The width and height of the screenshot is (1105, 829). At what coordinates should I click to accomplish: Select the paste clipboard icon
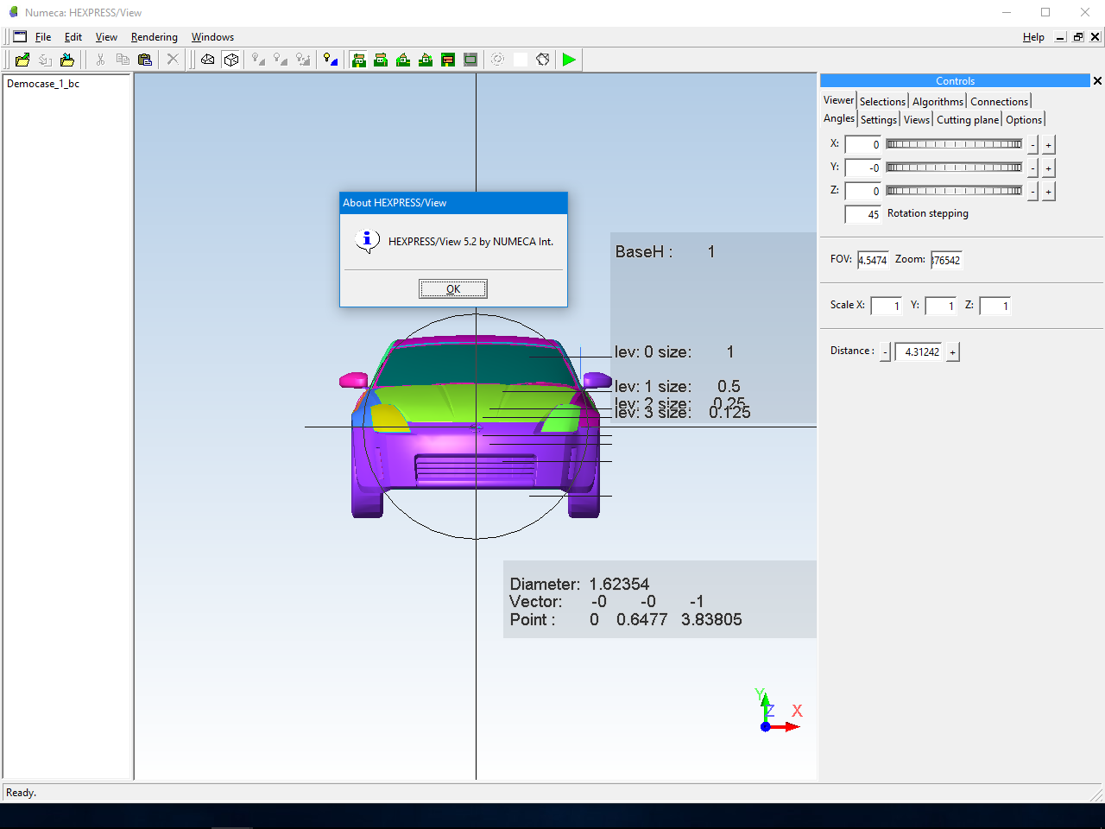[145, 60]
